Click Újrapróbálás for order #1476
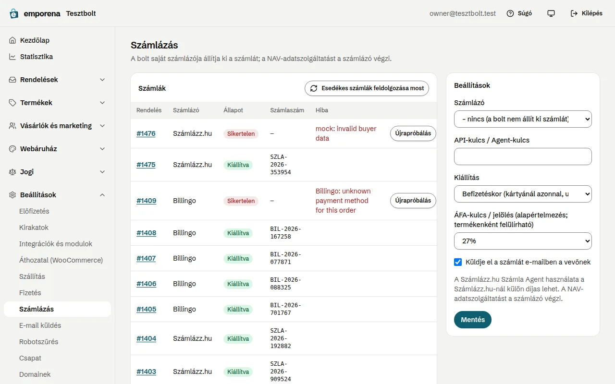Screen dimensions: 615x384 pyautogui.click(x=413, y=133)
